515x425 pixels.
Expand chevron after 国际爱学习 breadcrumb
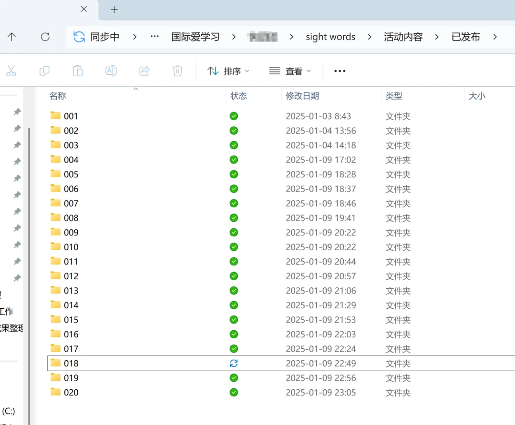pos(234,37)
